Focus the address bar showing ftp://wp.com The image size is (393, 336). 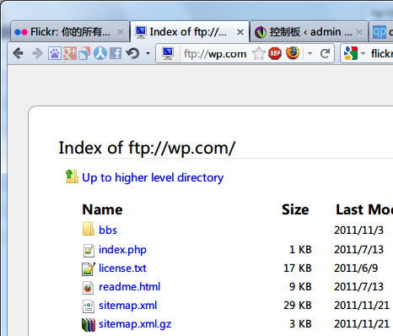pos(215,53)
